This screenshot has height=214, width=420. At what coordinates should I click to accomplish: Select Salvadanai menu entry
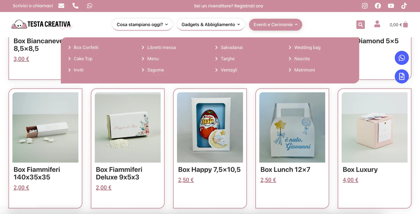click(x=232, y=47)
